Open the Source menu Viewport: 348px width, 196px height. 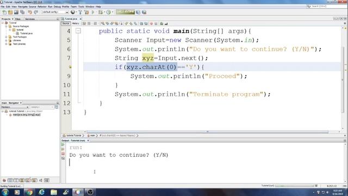[32, 7]
